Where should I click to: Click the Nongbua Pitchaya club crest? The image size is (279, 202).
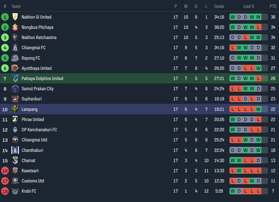click(x=15, y=27)
